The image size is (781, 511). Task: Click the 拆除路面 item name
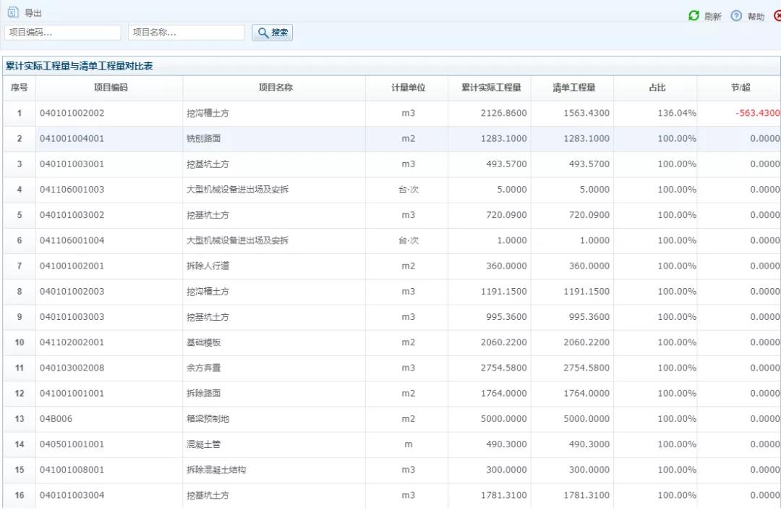(x=204, y=393)
